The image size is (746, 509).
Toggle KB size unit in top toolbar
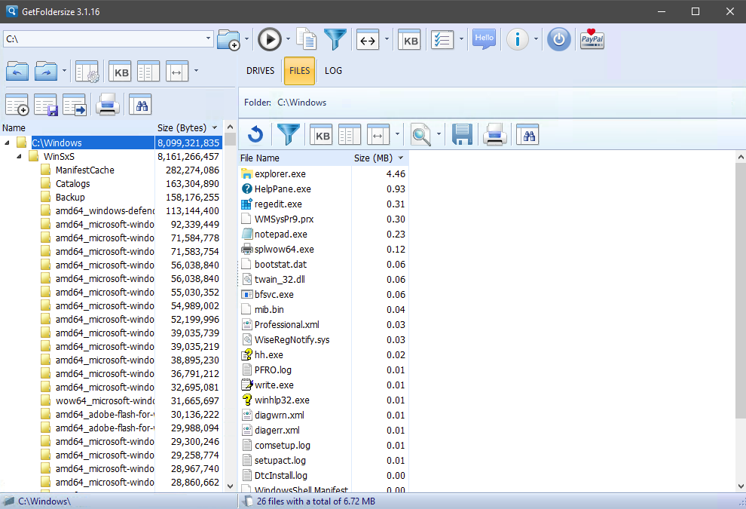coord(410,41)
